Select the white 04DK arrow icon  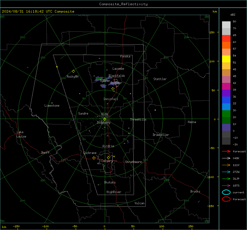coord(226,158)
